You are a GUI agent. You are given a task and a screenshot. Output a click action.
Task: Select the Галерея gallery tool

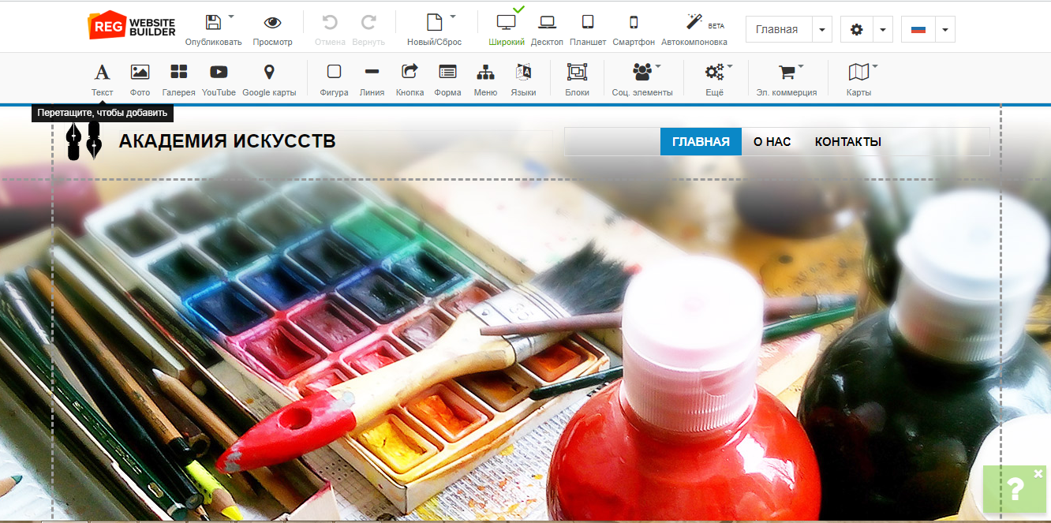[178, 73]
